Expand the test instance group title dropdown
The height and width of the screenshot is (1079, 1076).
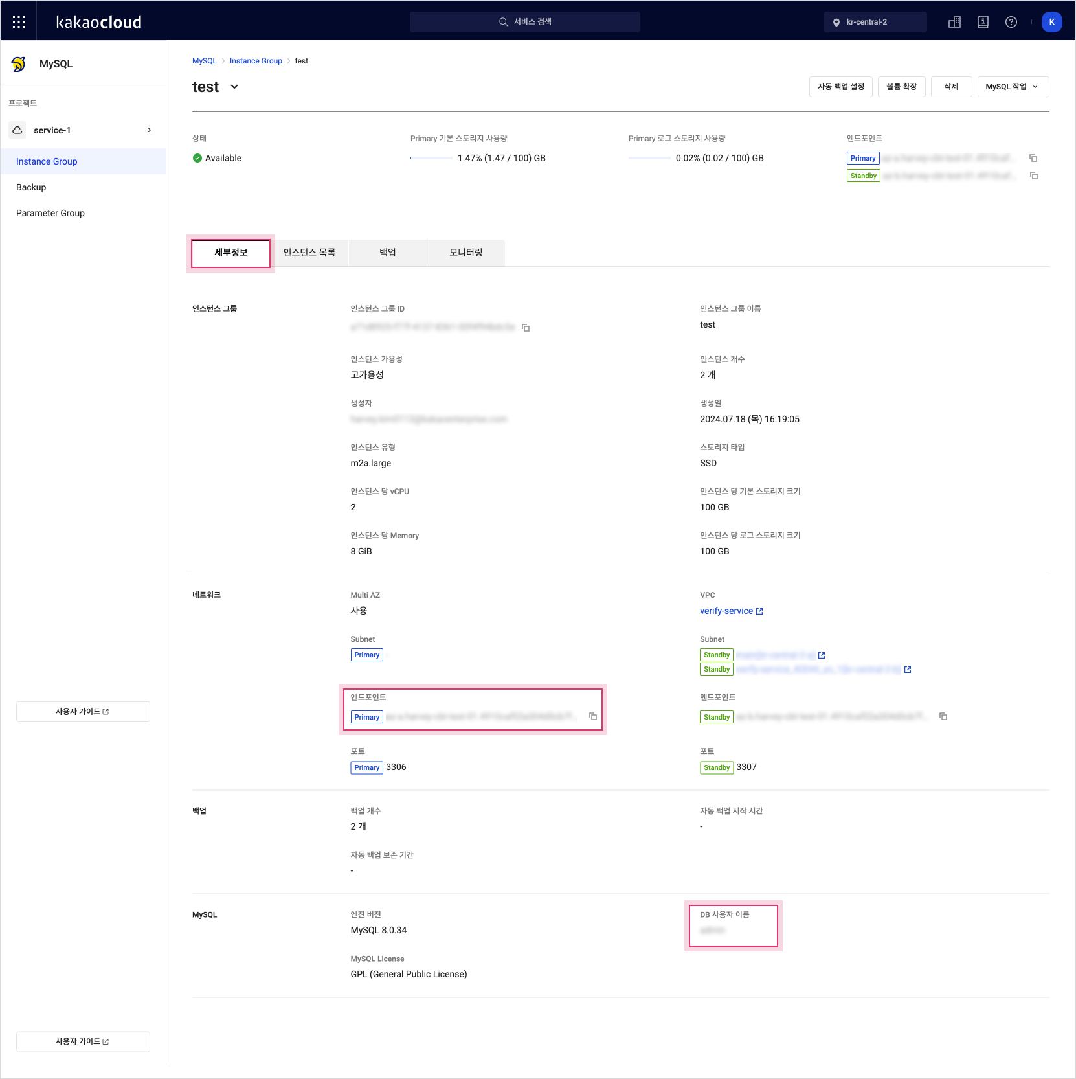(234, 87)
